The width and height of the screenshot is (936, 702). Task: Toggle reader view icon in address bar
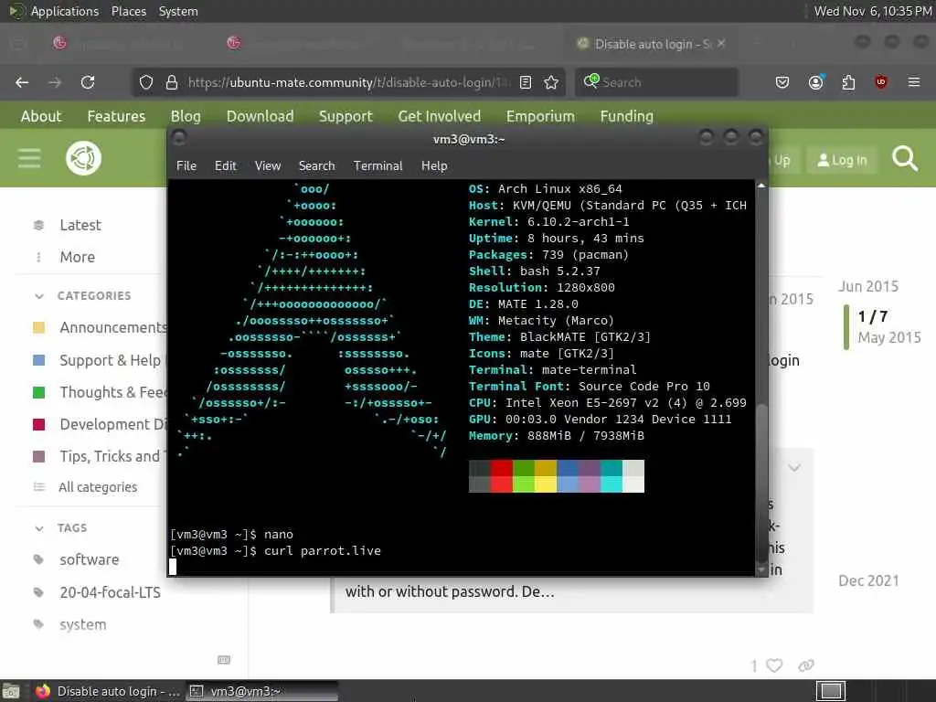tap(526, 82)
